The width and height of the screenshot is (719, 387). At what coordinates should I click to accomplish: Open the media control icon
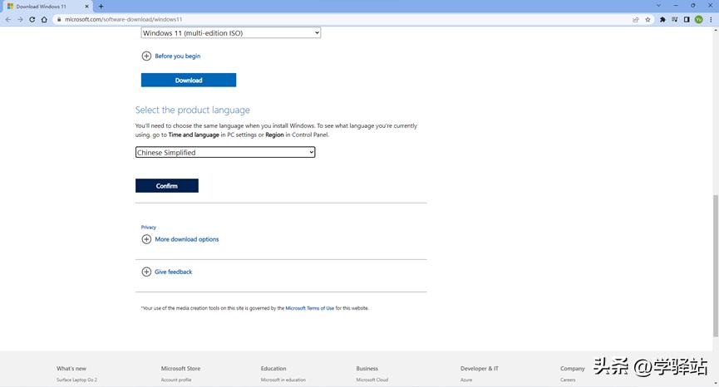(x=674, y=20)
